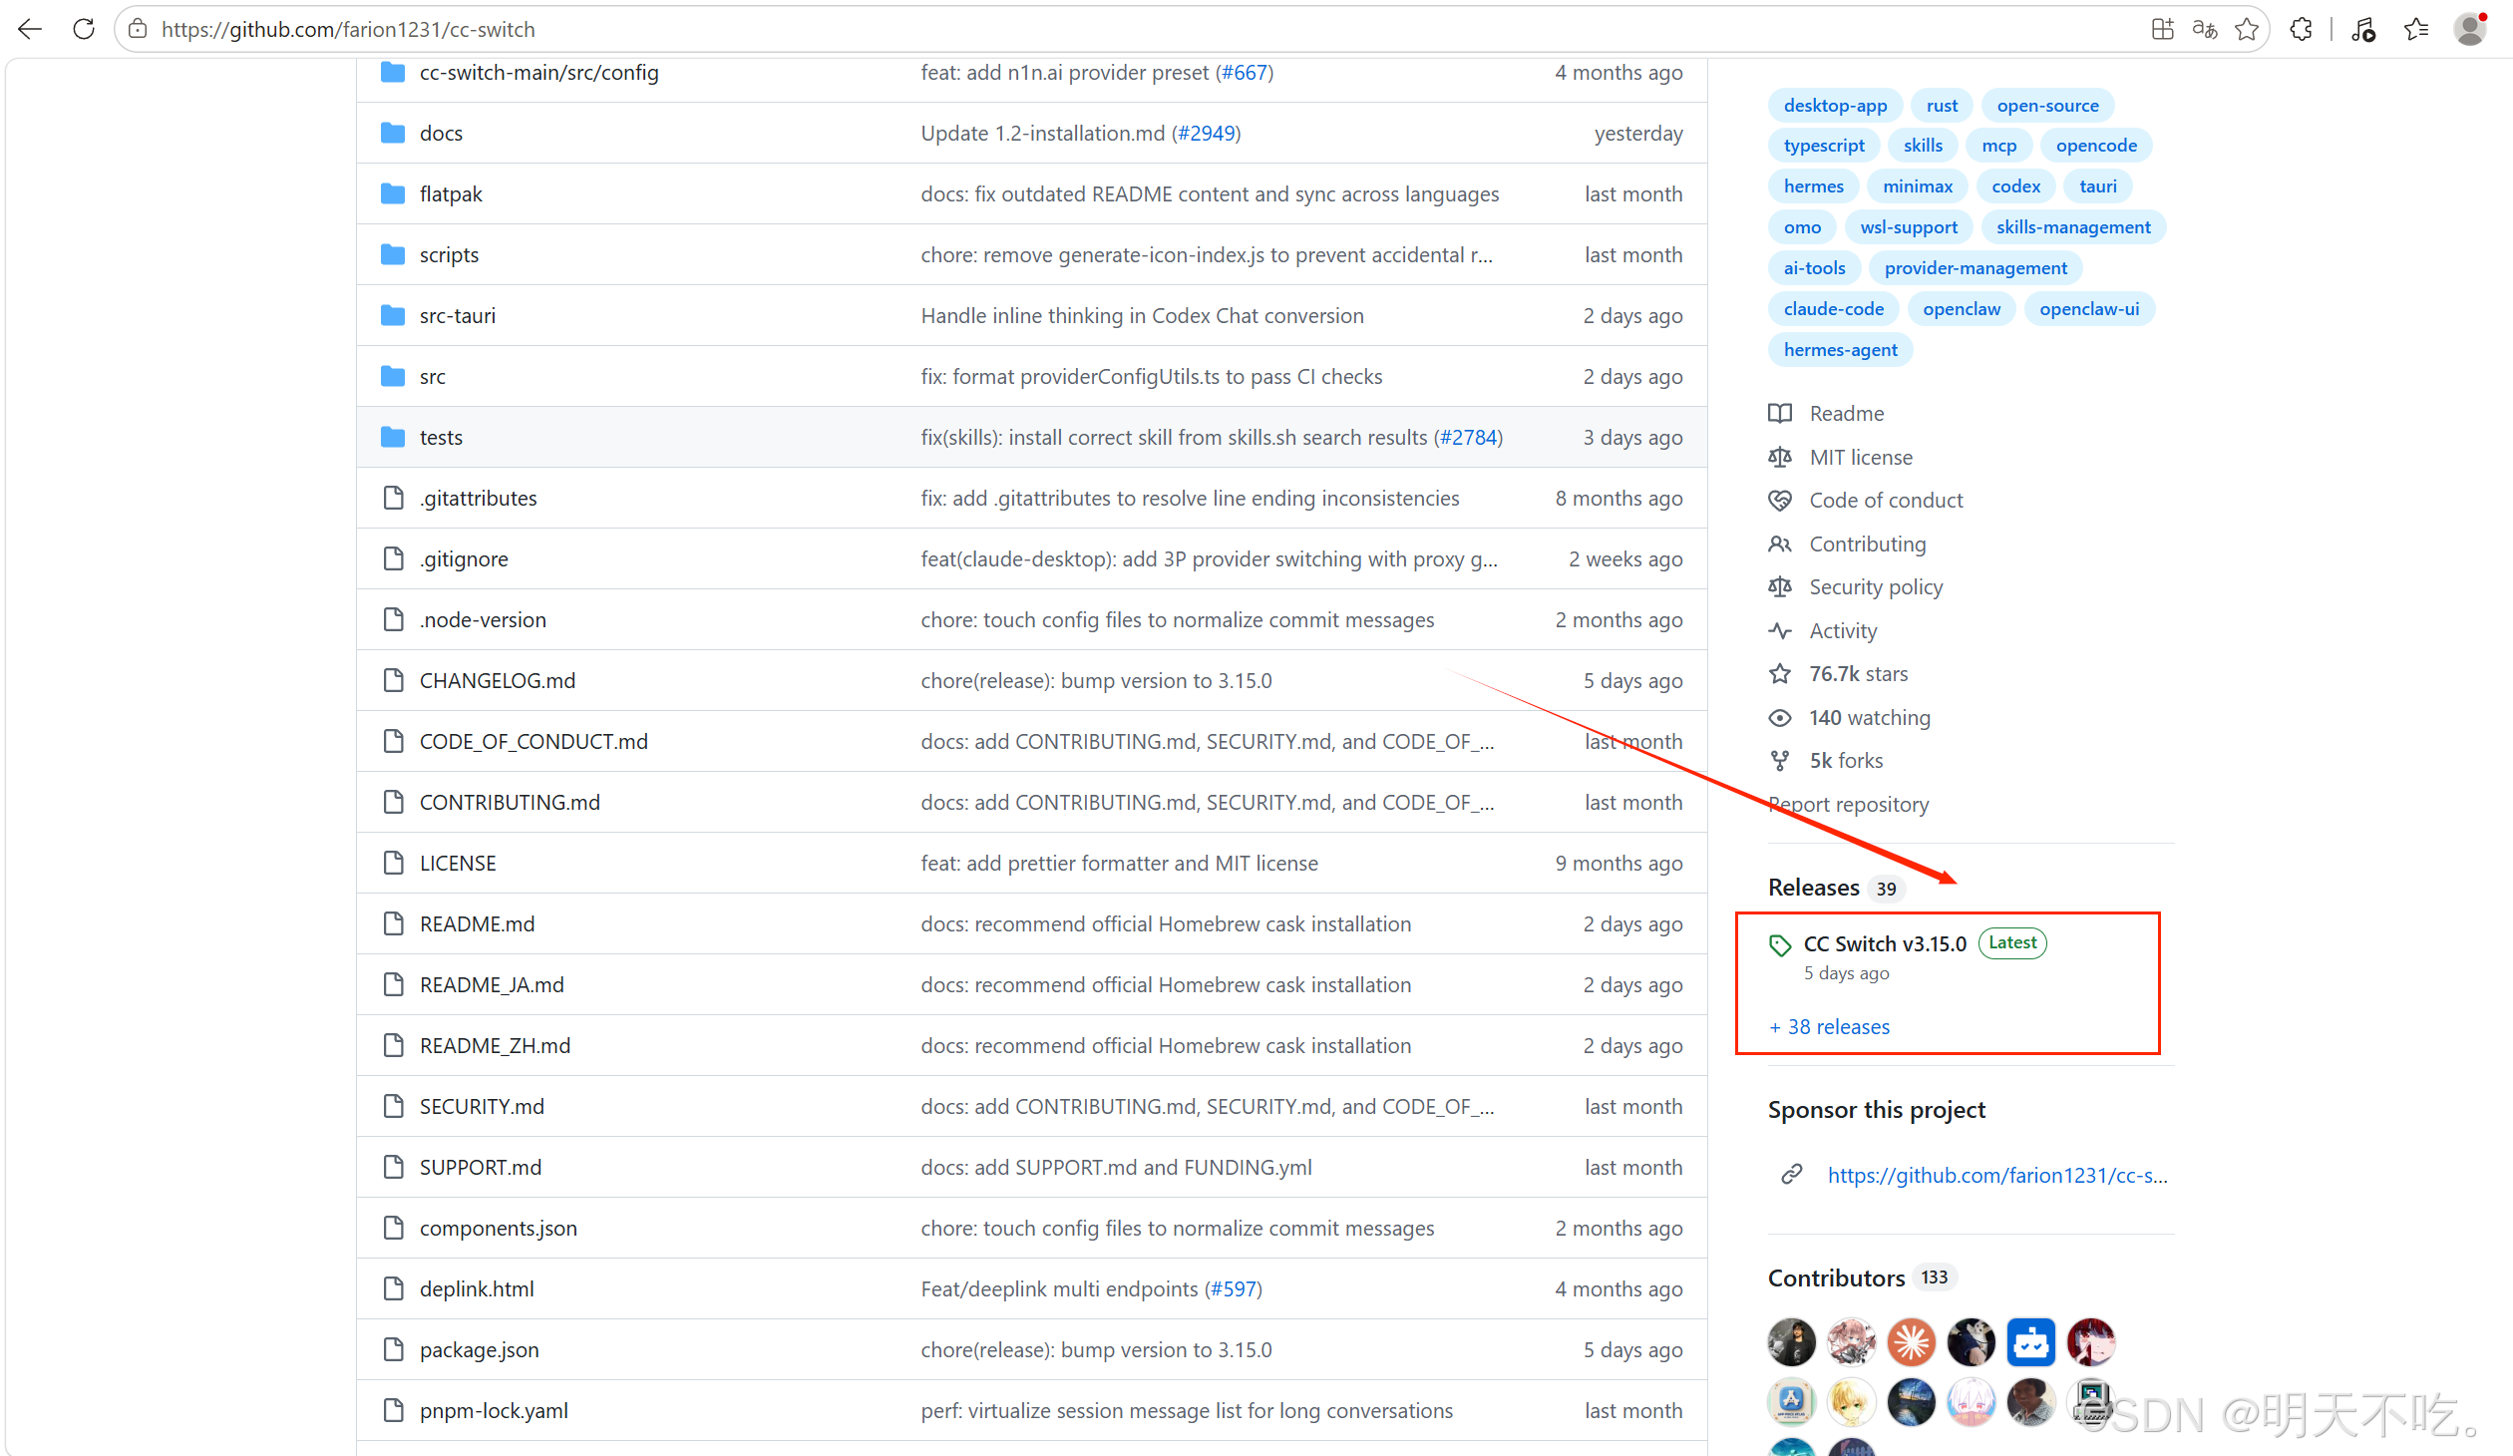Click the book icon next to Readme

(1780, 413)
